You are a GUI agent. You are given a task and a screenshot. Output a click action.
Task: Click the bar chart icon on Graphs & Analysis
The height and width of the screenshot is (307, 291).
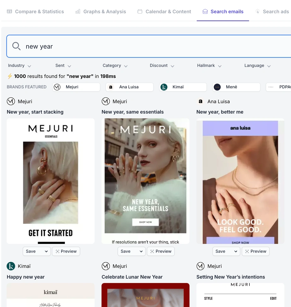pyautogui.click(x=78, y=11)
